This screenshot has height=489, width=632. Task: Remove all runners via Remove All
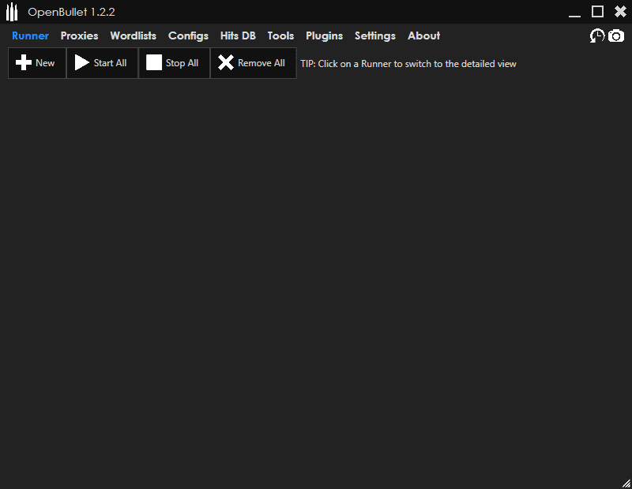tap(253, 62)
